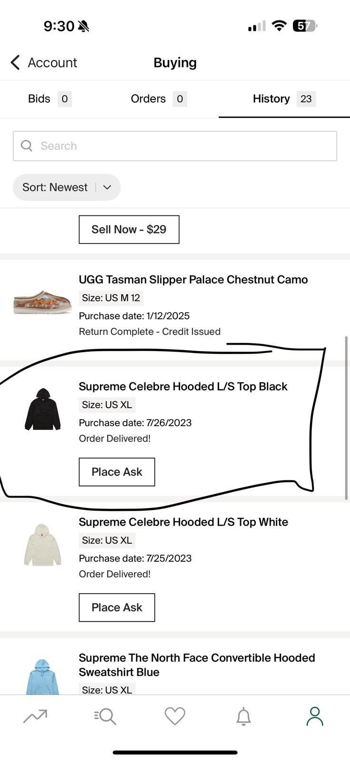Tap the chevron on the sort pill
The height and width of the screenshot is (761, 350).
(107, 187)
